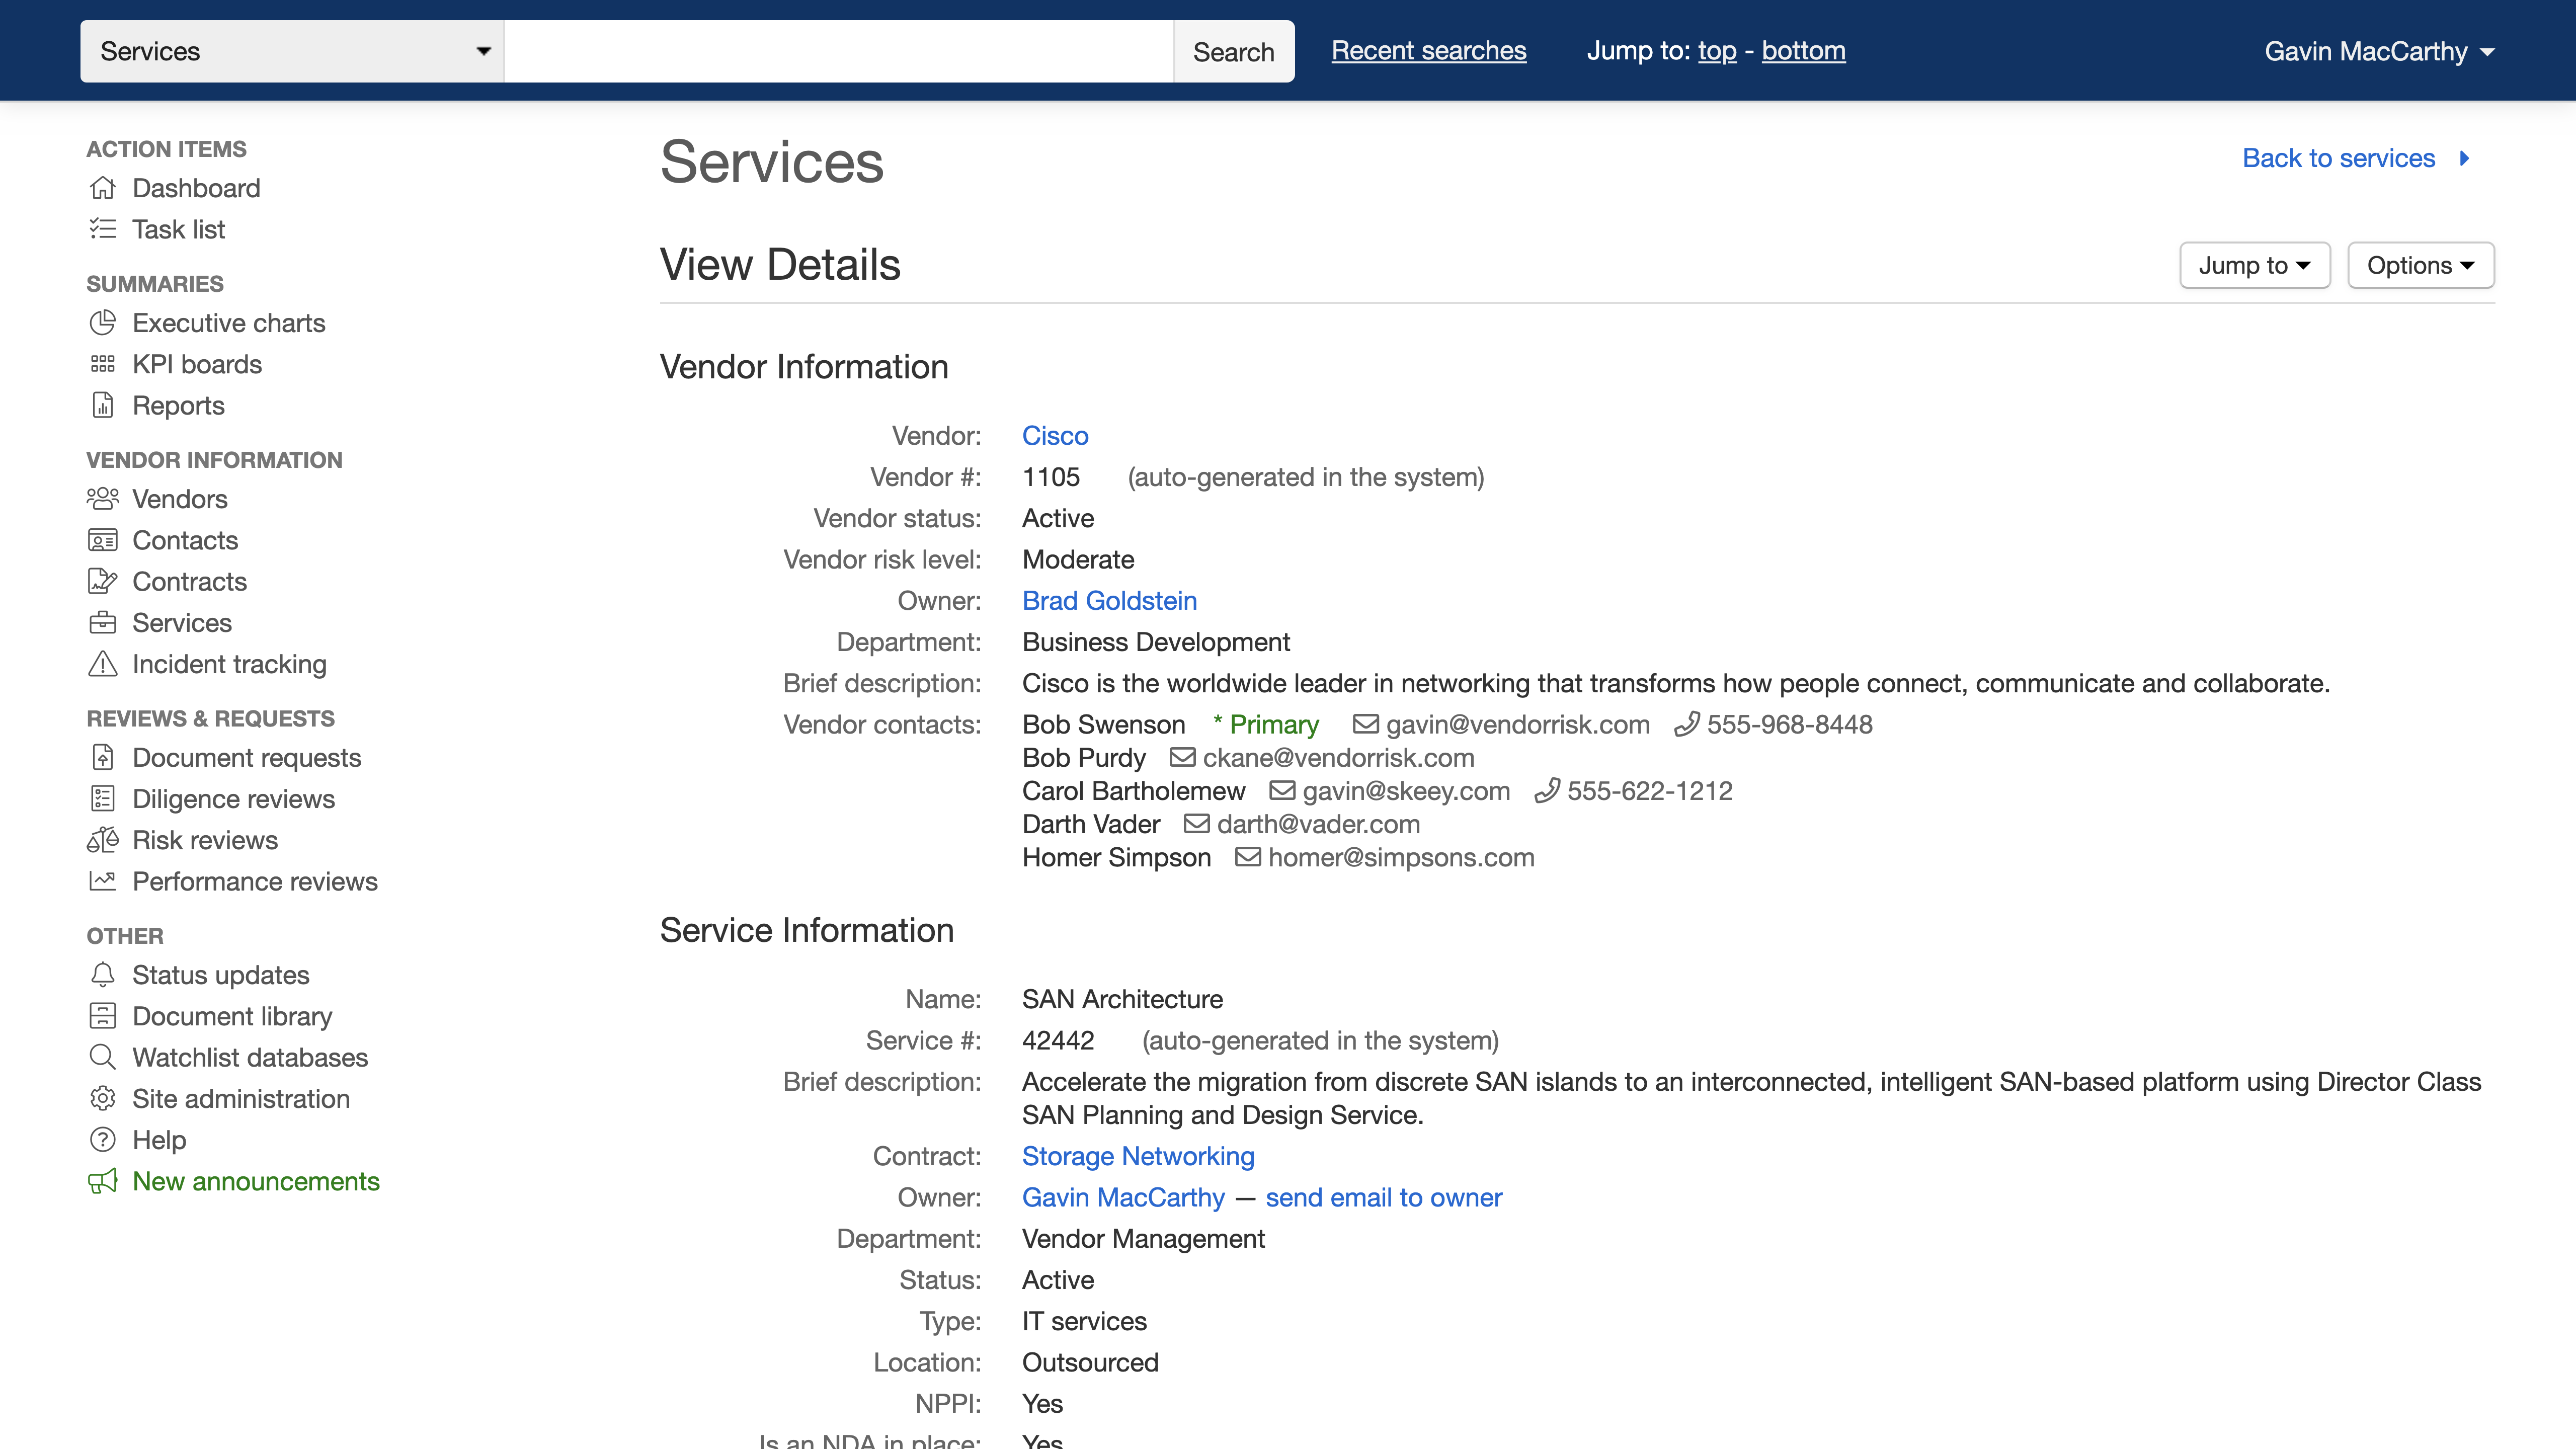Click phone number 555-622-1212
Viewport: 2576px width, 1449px height.
point(1649,790)
